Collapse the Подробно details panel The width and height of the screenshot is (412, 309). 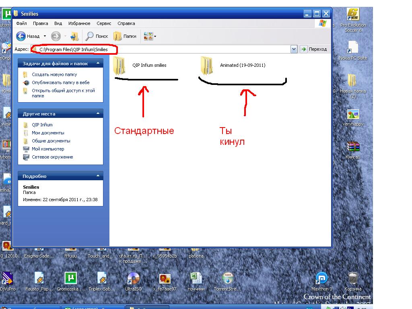tap(98, 176)
